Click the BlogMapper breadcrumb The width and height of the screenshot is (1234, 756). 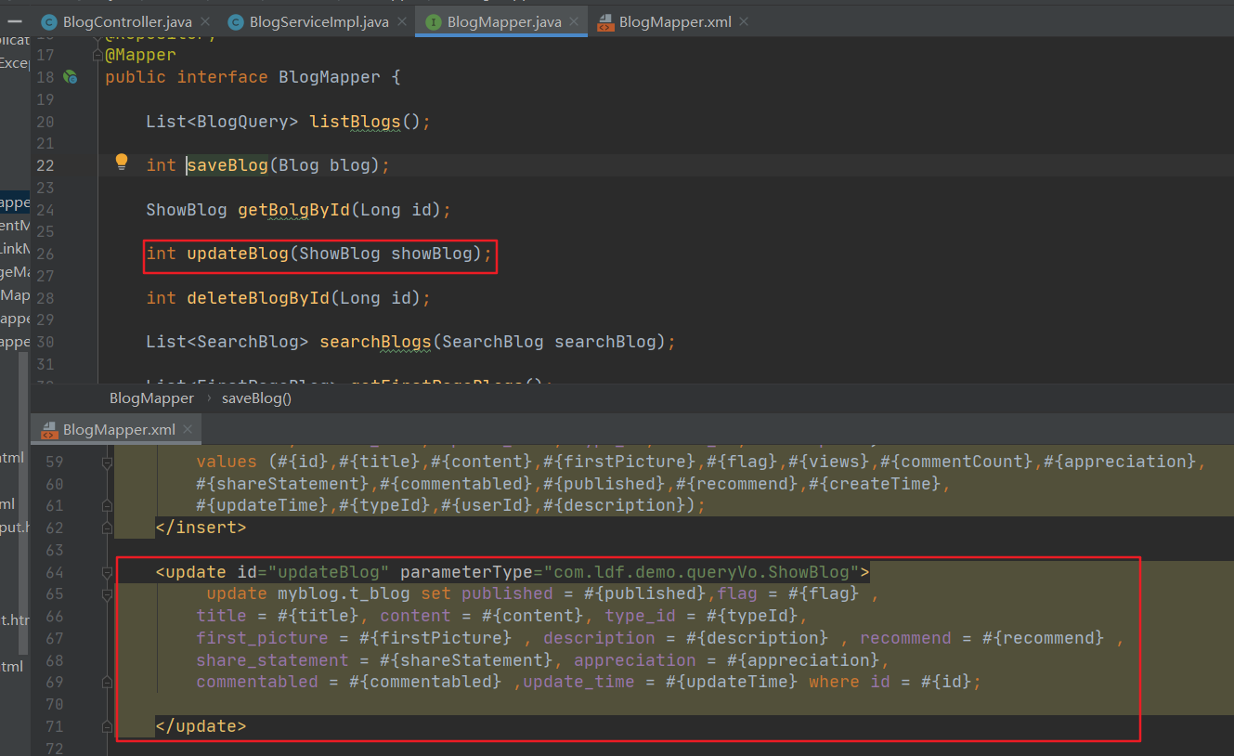coord(151,398)
